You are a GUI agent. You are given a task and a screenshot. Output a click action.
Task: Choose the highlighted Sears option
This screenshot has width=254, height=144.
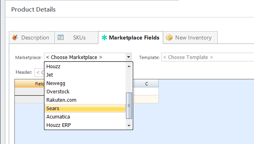coord(85,108)
